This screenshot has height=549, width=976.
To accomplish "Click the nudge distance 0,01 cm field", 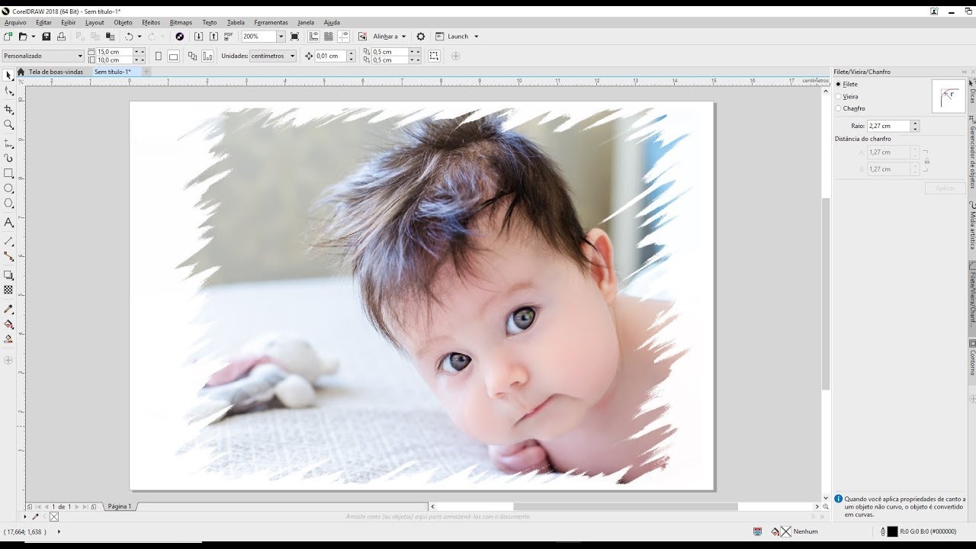I will coord(331,56).
